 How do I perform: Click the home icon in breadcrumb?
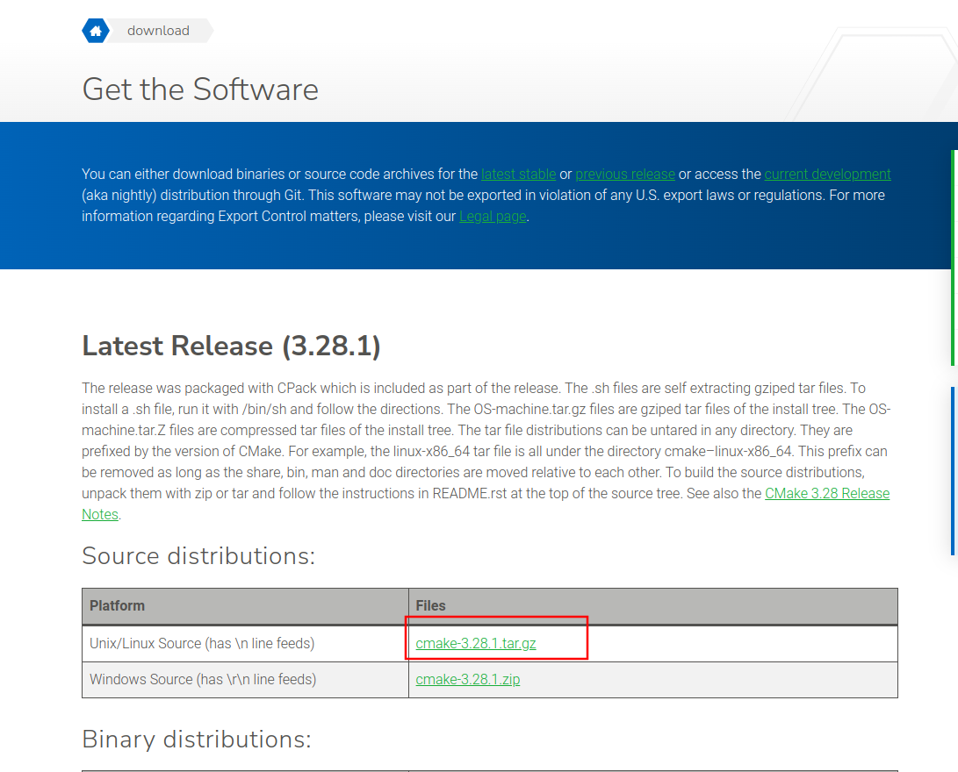(96, 31)
